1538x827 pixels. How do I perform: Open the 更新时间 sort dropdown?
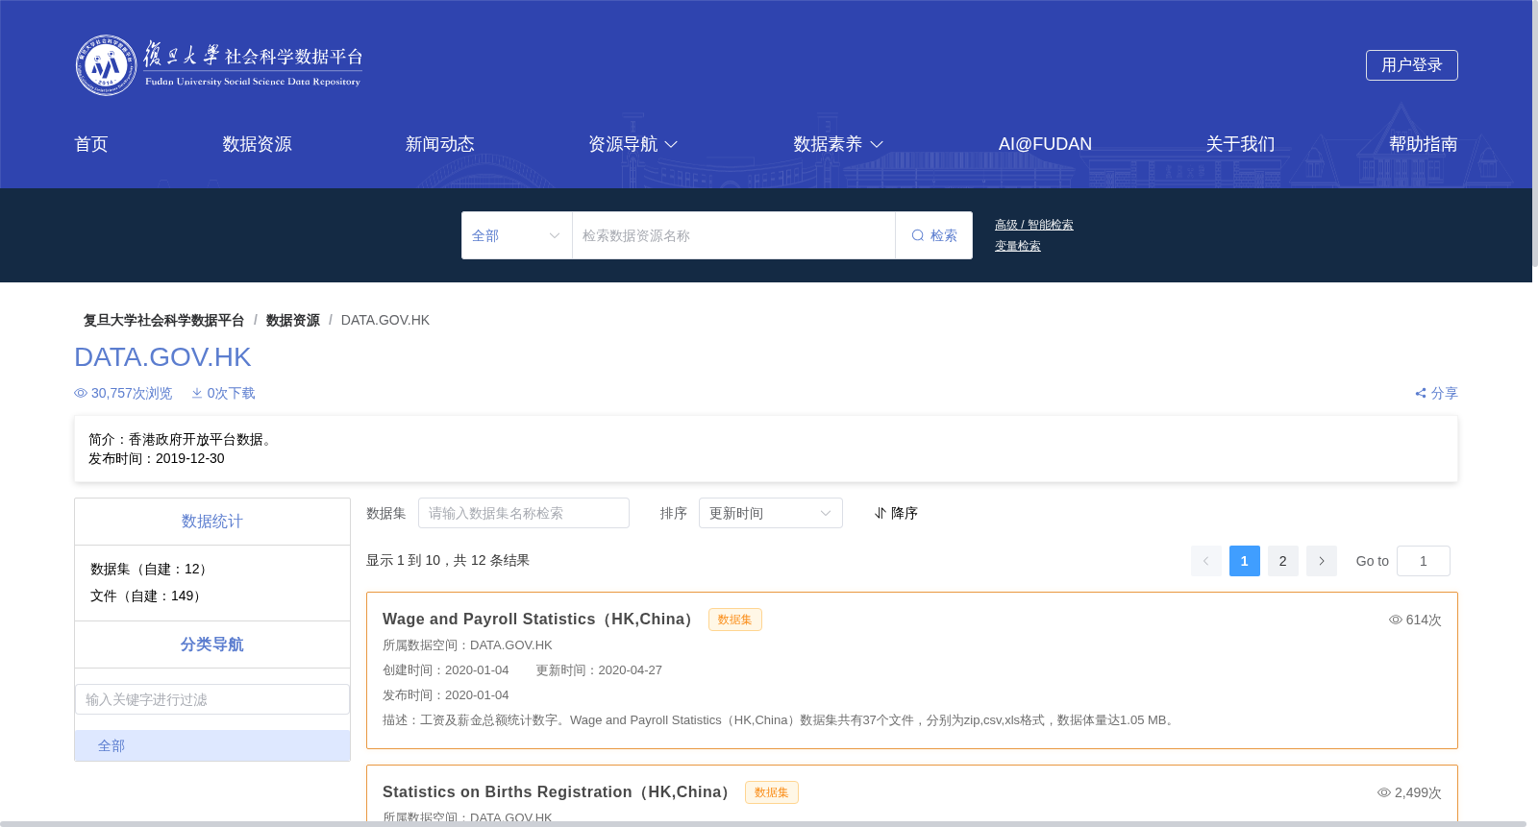coord(771,513)
